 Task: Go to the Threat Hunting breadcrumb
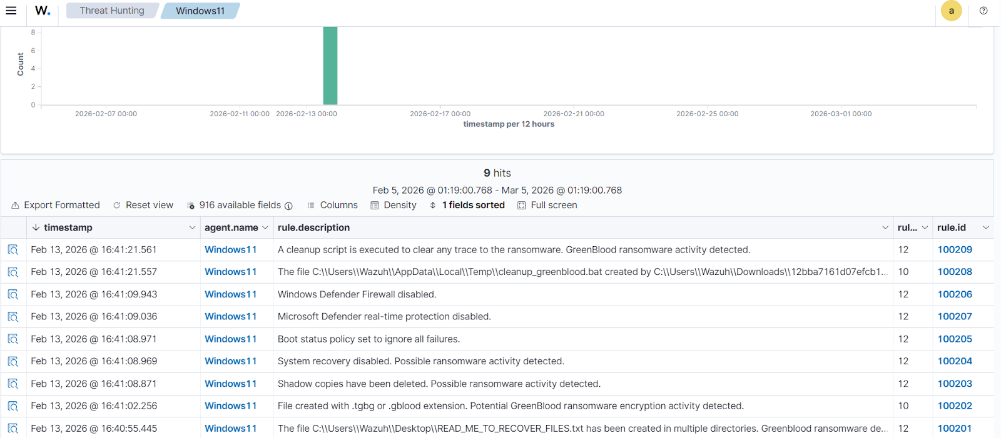(x=112, y=11)
